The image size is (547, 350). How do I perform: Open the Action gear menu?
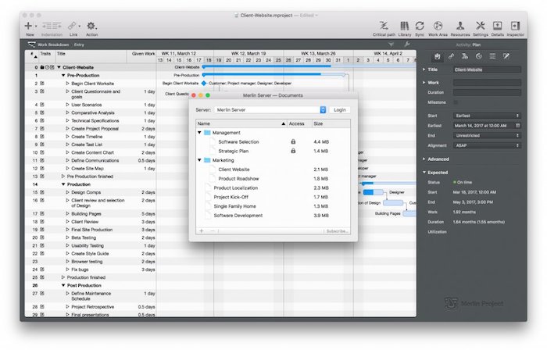pos(91,26)
